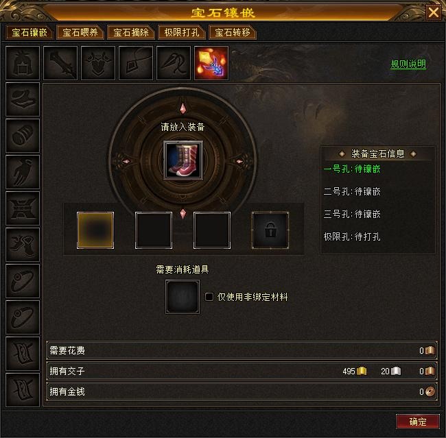Click the highlighted first gem socket
446x438 pixels.
(95, 230)
